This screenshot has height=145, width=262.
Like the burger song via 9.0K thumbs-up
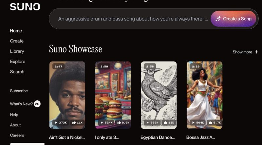point(123,123)
